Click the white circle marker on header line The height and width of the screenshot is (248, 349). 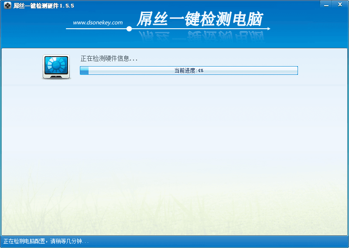point(129,29)
